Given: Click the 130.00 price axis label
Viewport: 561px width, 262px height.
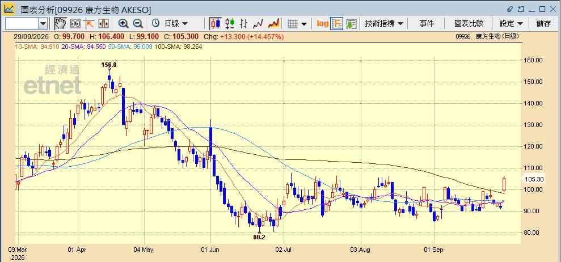Looking at the screenshot, I should [534, 125].
